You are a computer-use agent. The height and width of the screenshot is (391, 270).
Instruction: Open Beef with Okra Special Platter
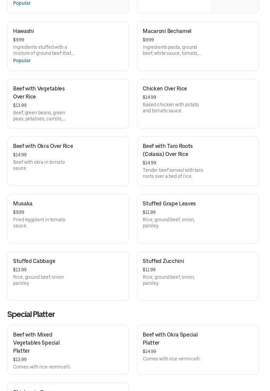click(x=198, y=350)
